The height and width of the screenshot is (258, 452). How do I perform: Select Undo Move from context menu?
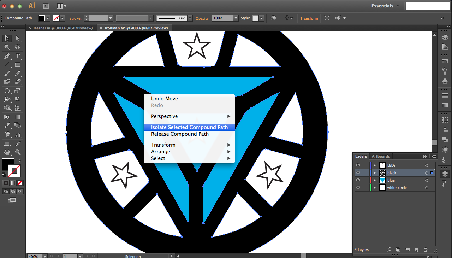coord(189,99)
